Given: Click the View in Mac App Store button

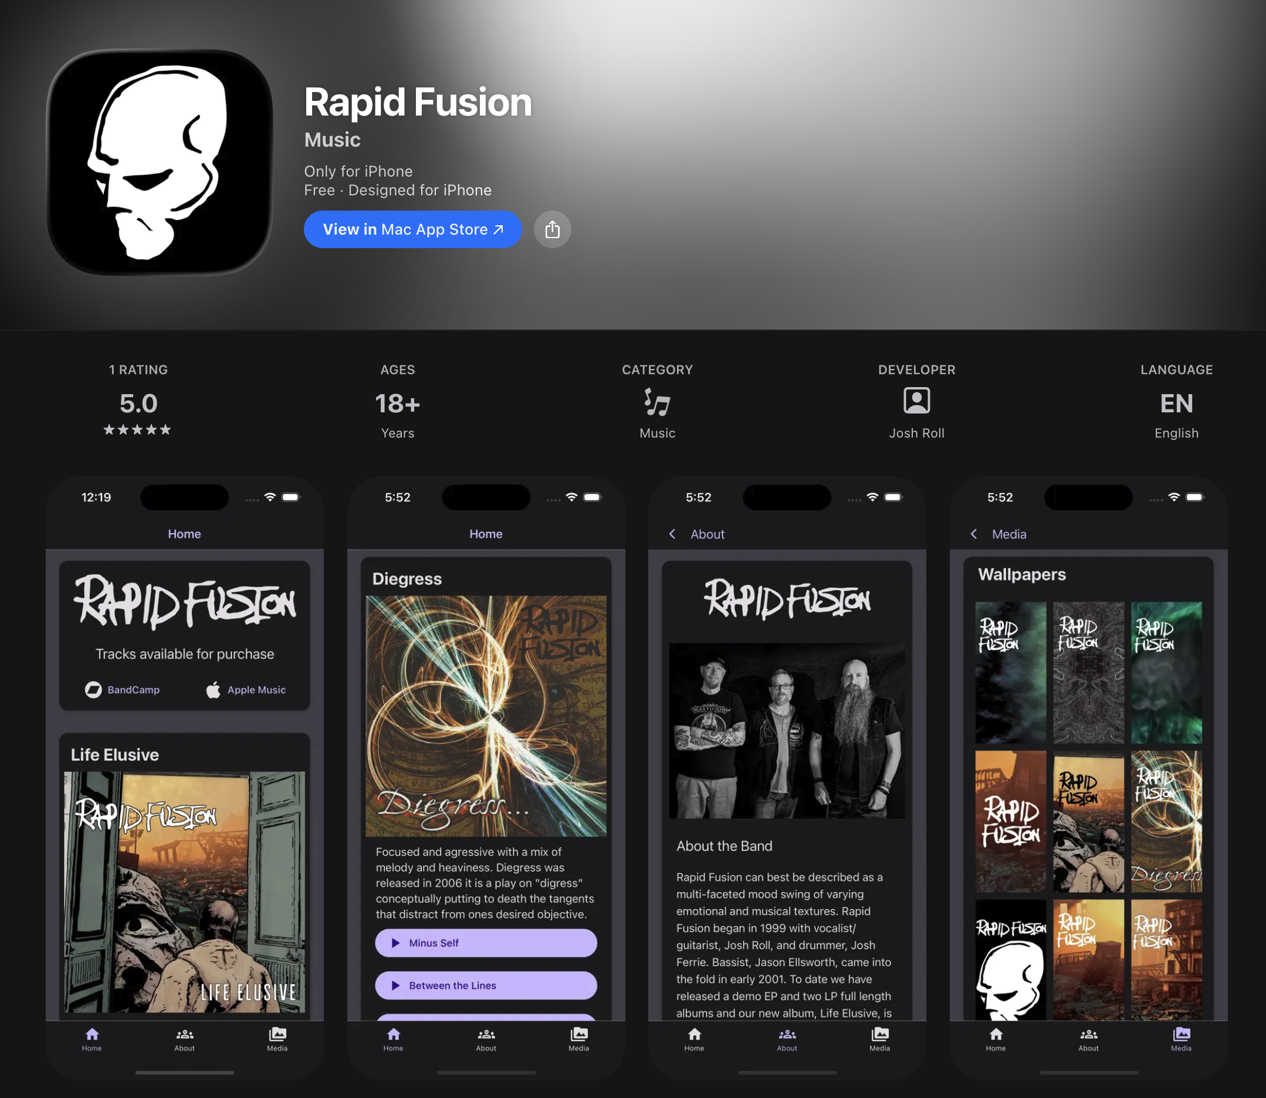Looking at the screenshot, I should tap(412, 229).
